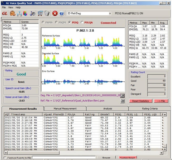Image resolution: width=172 pixels, height=160 pixels.
Task: Select the row timestamped 2:27:57 PM
Action: click(84, 126)
